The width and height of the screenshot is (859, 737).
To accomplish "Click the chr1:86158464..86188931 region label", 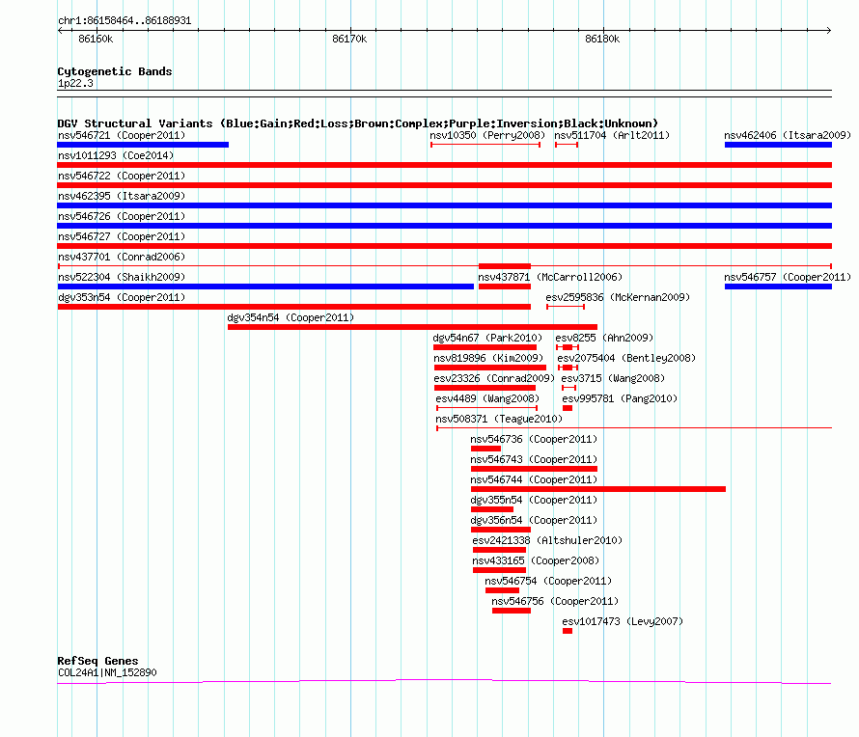I will [x=125, y=20].
